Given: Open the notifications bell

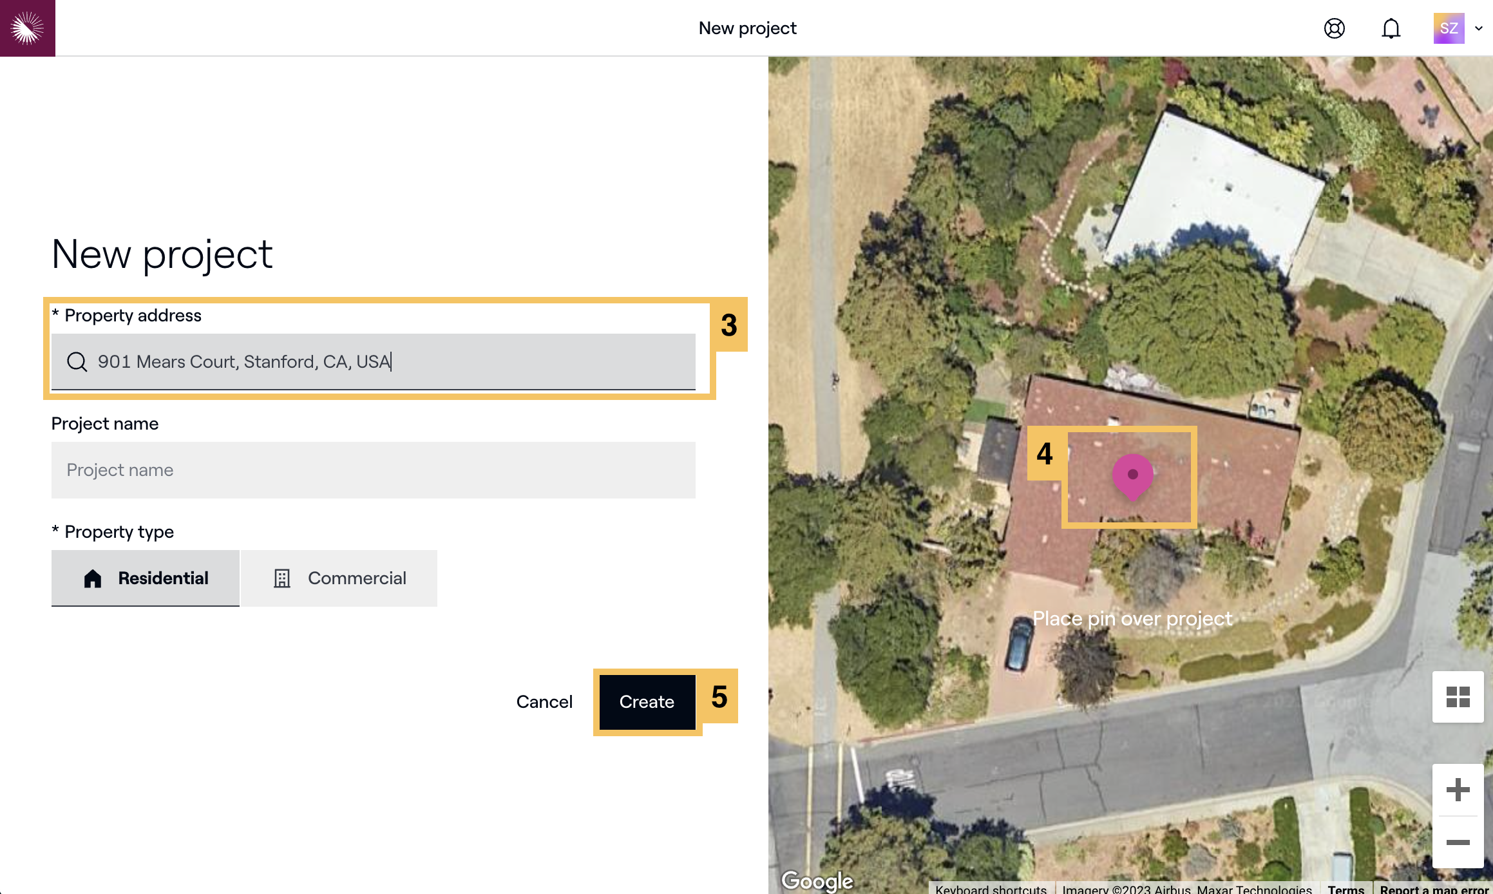Looking at the screenshot, I should click(x=1391, y=28).
